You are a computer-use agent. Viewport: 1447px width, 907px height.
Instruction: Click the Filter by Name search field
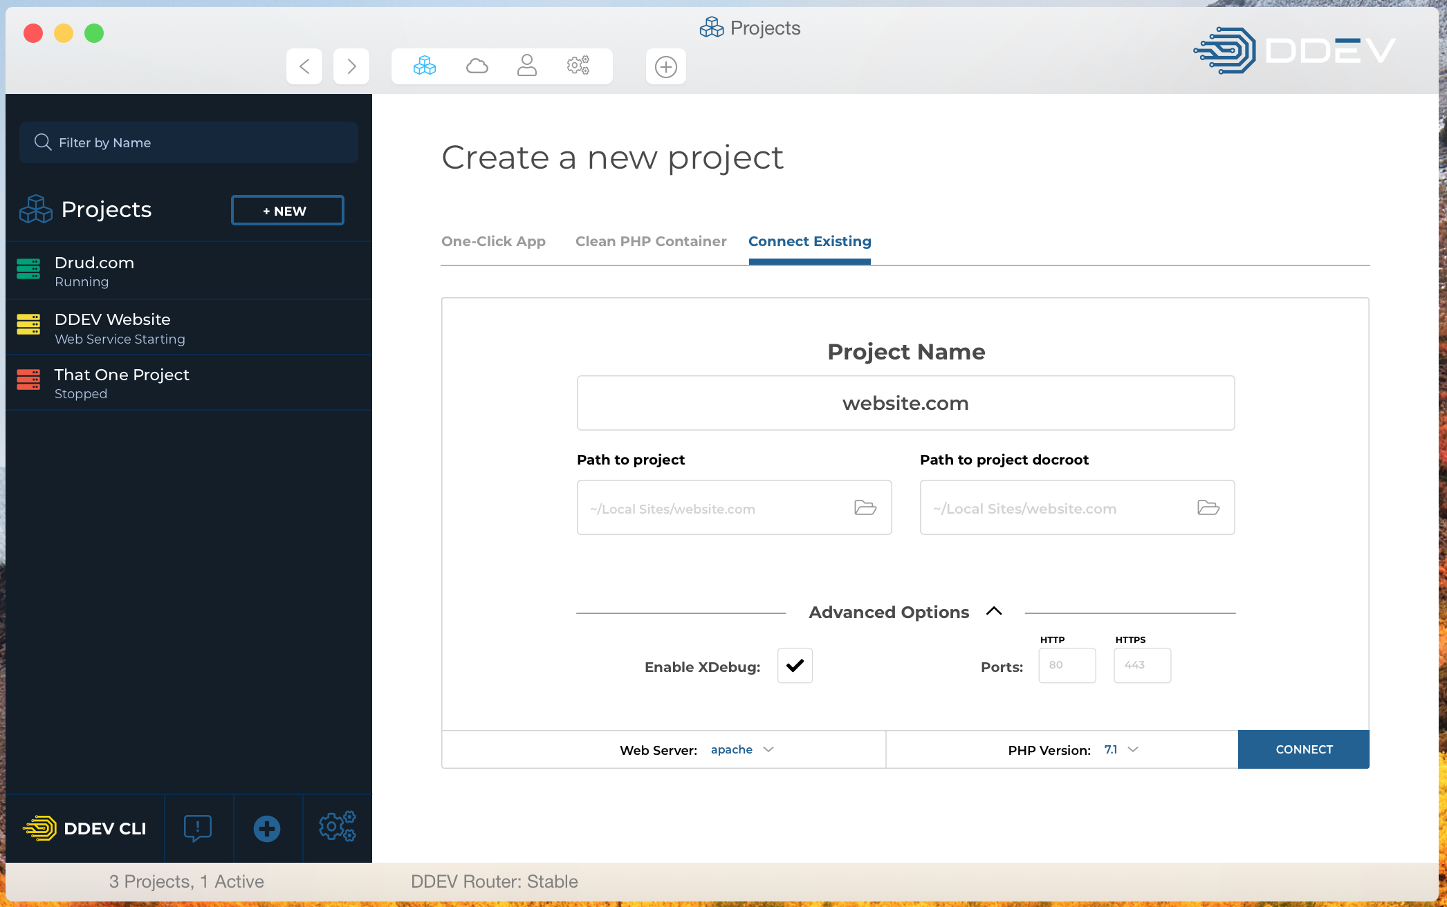click(188, 142)
